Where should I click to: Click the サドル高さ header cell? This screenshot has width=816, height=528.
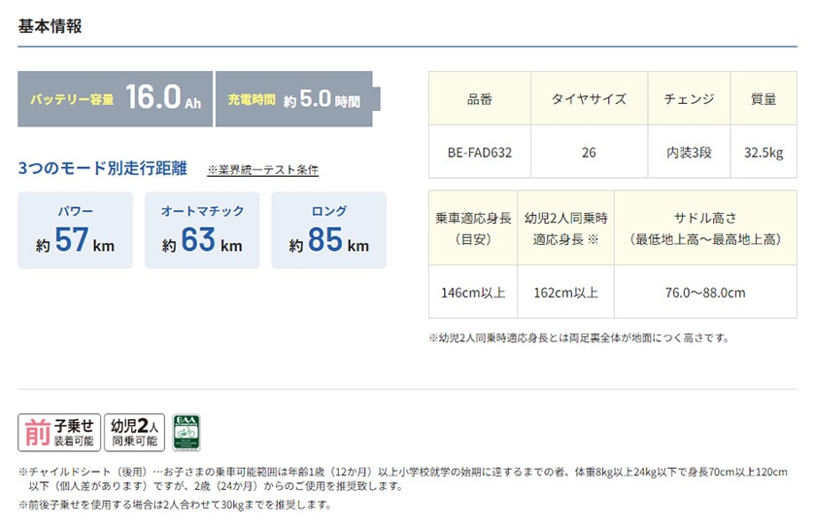pos(705,229)
